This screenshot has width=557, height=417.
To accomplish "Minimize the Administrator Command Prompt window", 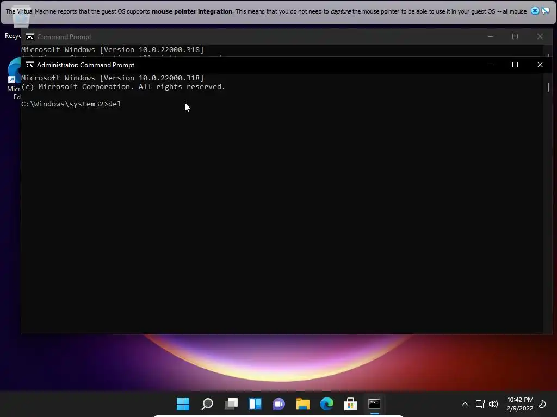I will 491,65.
